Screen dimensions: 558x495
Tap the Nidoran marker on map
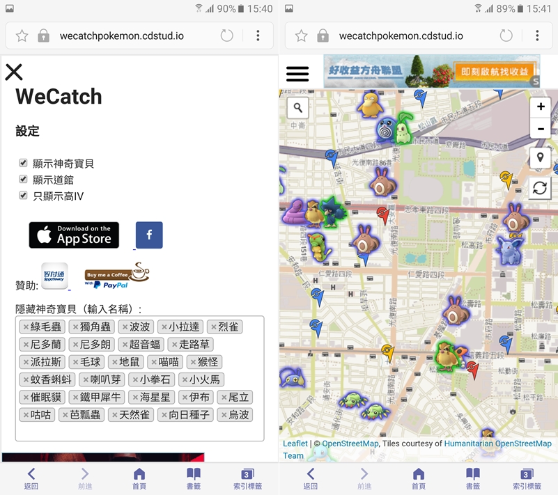point(510,250)
